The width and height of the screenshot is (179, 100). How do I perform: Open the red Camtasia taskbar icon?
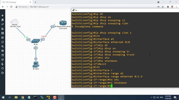55,97
